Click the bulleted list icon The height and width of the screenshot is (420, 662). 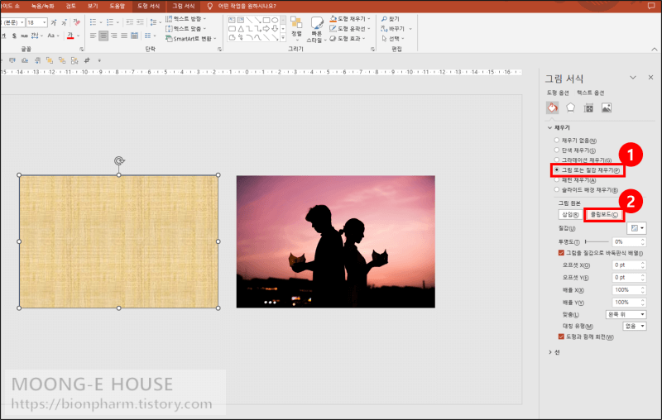click(93, 22)
